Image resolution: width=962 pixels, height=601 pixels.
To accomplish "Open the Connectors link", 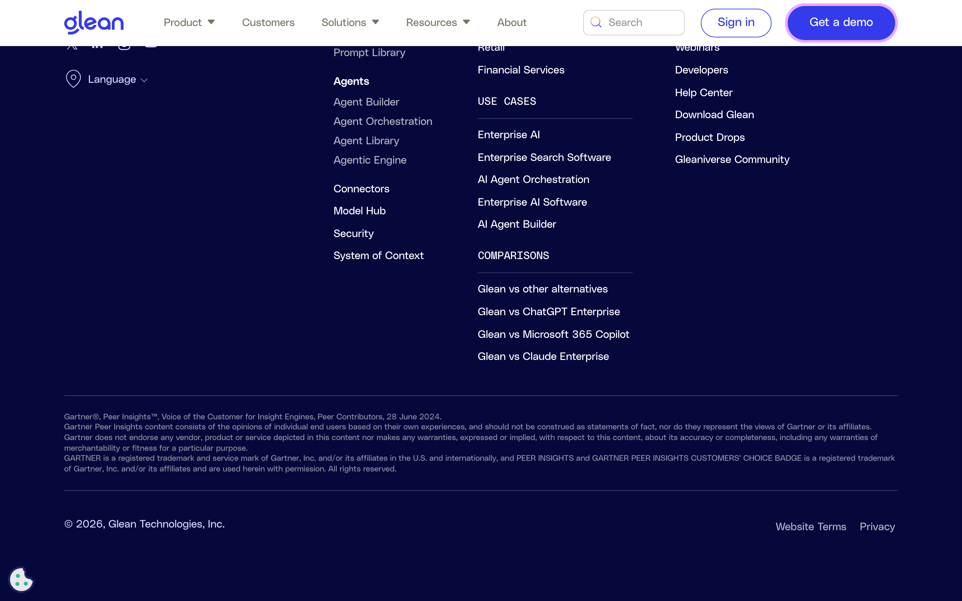I will coord(361,188).
